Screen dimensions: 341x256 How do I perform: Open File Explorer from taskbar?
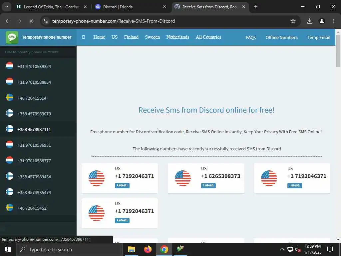pyautogui.click(x=131, y=249)
